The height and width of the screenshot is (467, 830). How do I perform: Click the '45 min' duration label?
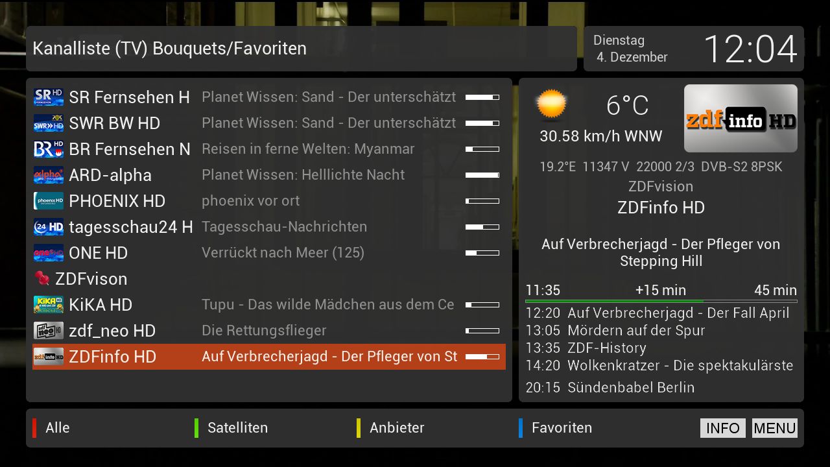[776, 290]
